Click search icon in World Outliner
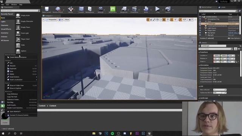 pyautogui.click(x=237, y=11)
